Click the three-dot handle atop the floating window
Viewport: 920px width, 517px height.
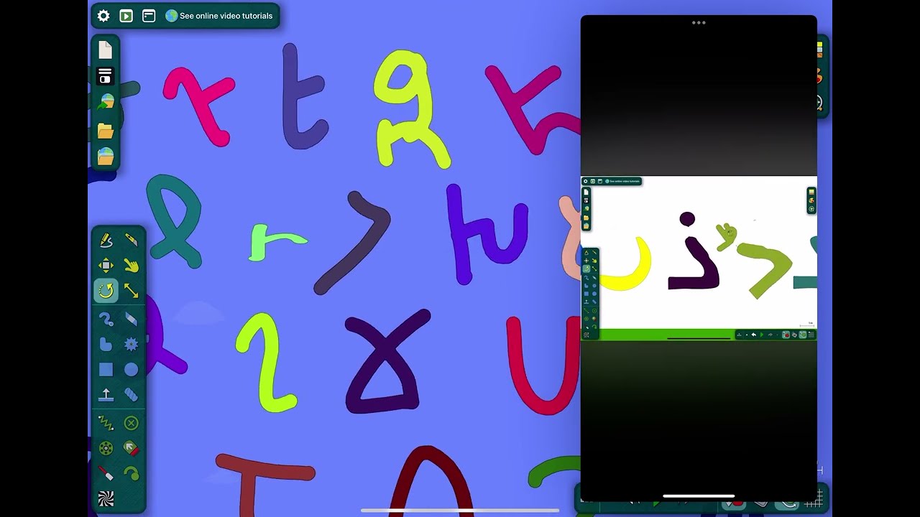(x=699, y=22)
